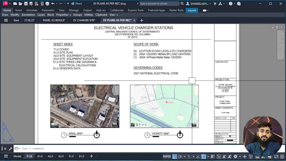This screenshot has height=161, width=286.
Task: Add a new drawing tab
Action: tap(141, 21)
